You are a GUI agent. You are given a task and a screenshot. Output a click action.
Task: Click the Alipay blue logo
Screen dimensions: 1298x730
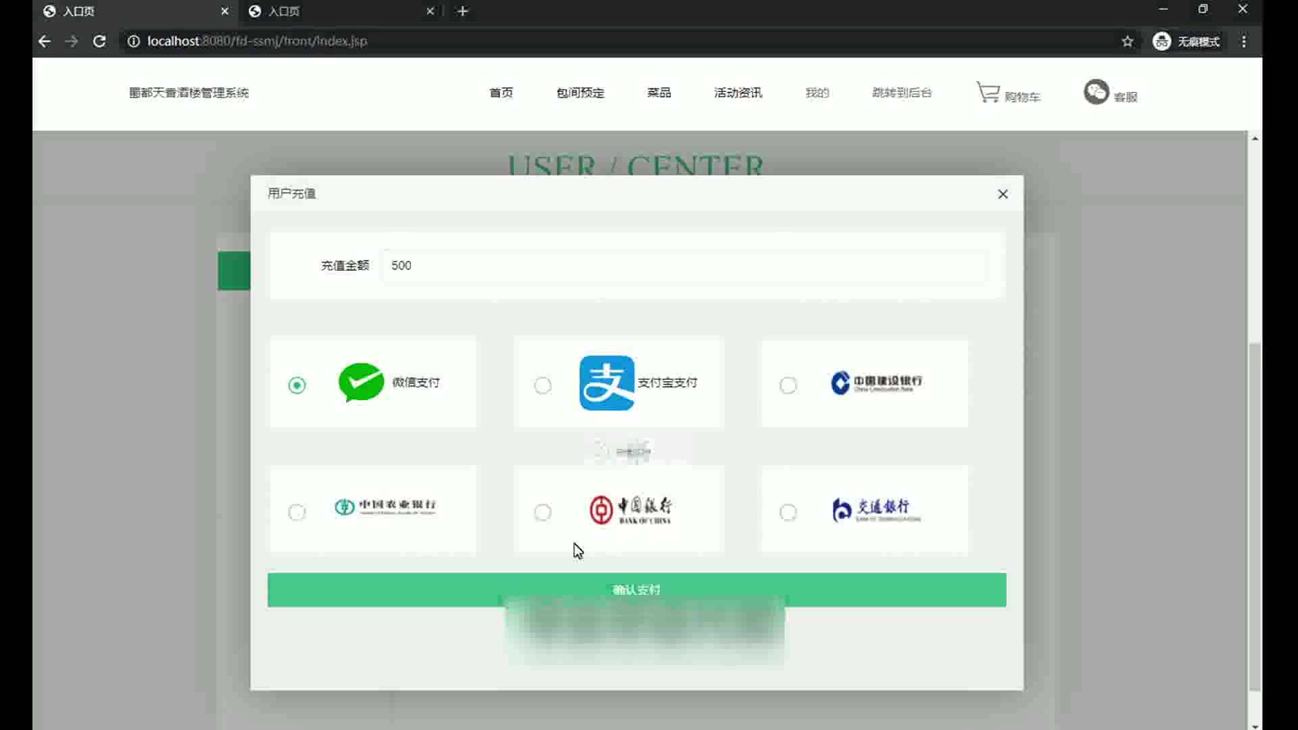coord(606,383)
